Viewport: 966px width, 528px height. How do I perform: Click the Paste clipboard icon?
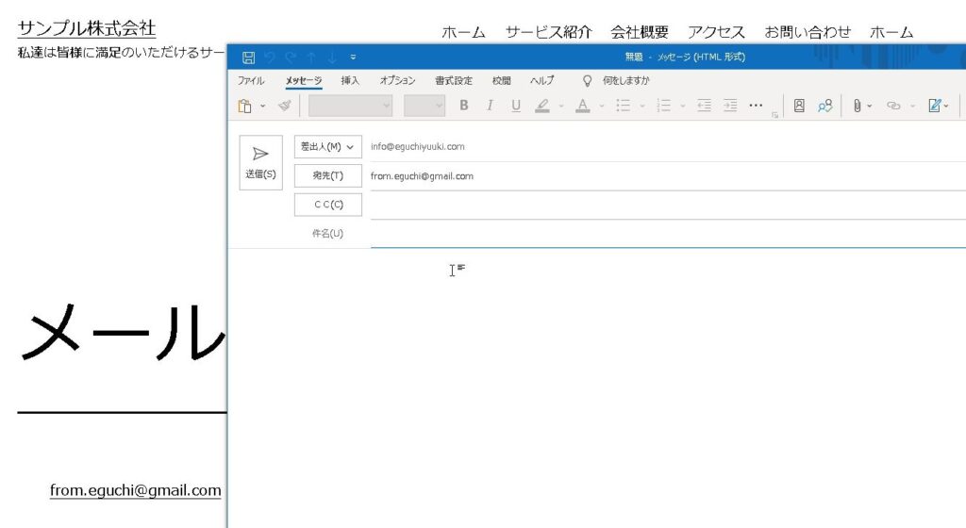click(244, 107)
